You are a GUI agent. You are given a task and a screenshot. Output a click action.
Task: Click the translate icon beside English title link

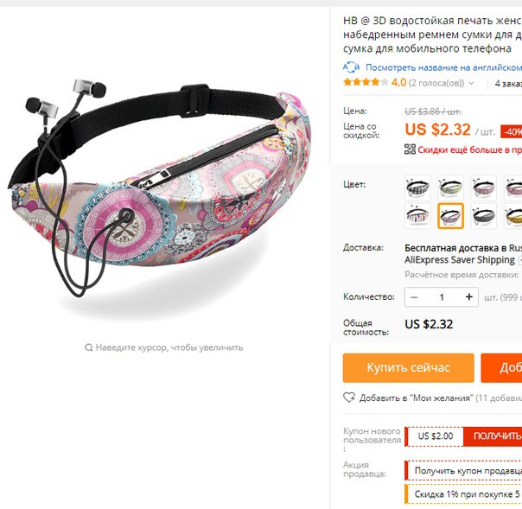(351, 67)
